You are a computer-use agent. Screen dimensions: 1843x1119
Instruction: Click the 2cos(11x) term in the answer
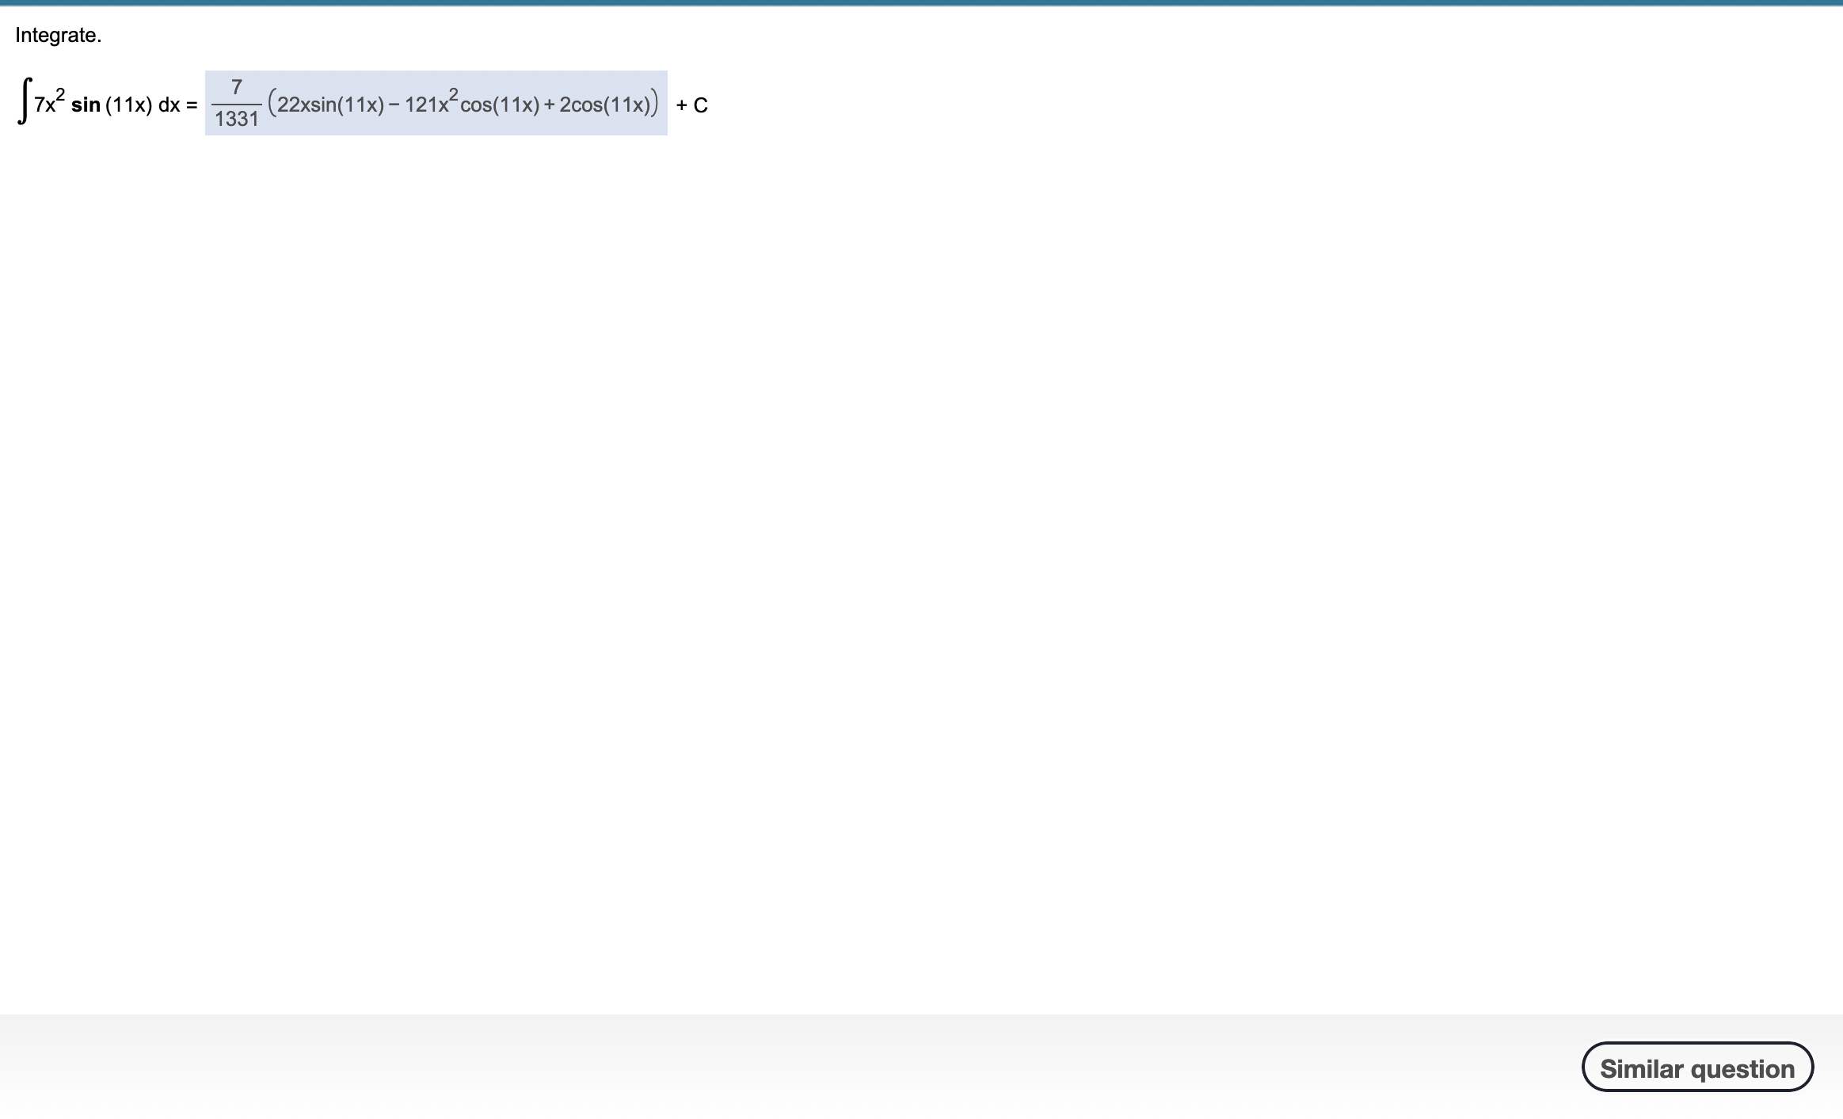[606, 103]
